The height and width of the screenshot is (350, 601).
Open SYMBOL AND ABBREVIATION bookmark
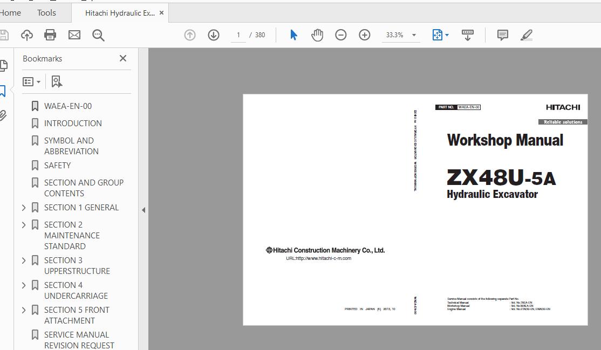coord(71,146)
